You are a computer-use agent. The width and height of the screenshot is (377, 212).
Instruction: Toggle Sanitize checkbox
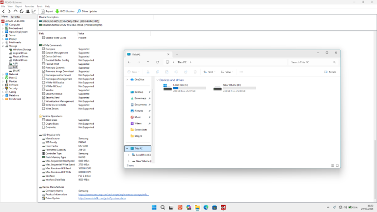coord(44,90)
